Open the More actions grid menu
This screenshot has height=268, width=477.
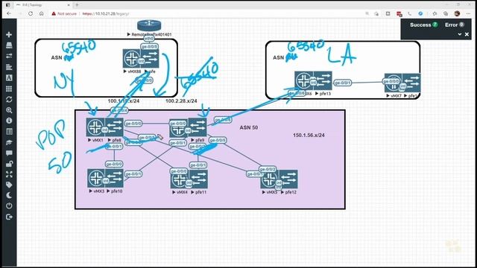coord(9,89)
